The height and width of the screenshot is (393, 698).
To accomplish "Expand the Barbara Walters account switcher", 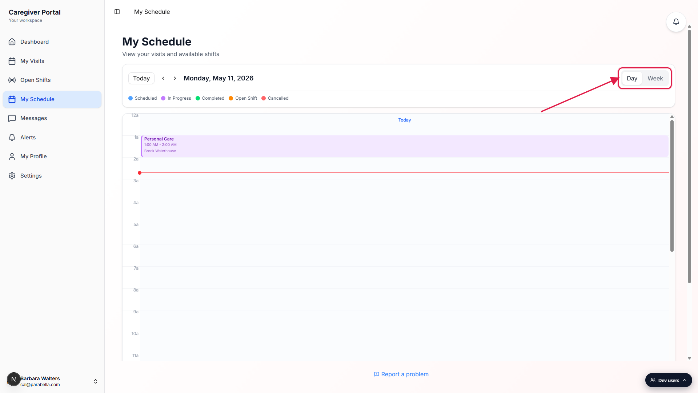I will coord(96,381).
